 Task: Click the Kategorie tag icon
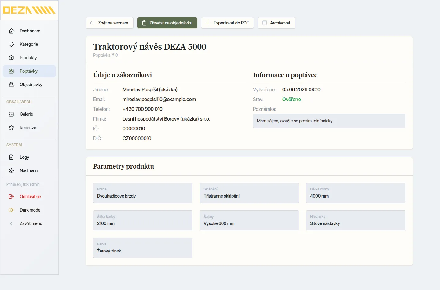11,44
